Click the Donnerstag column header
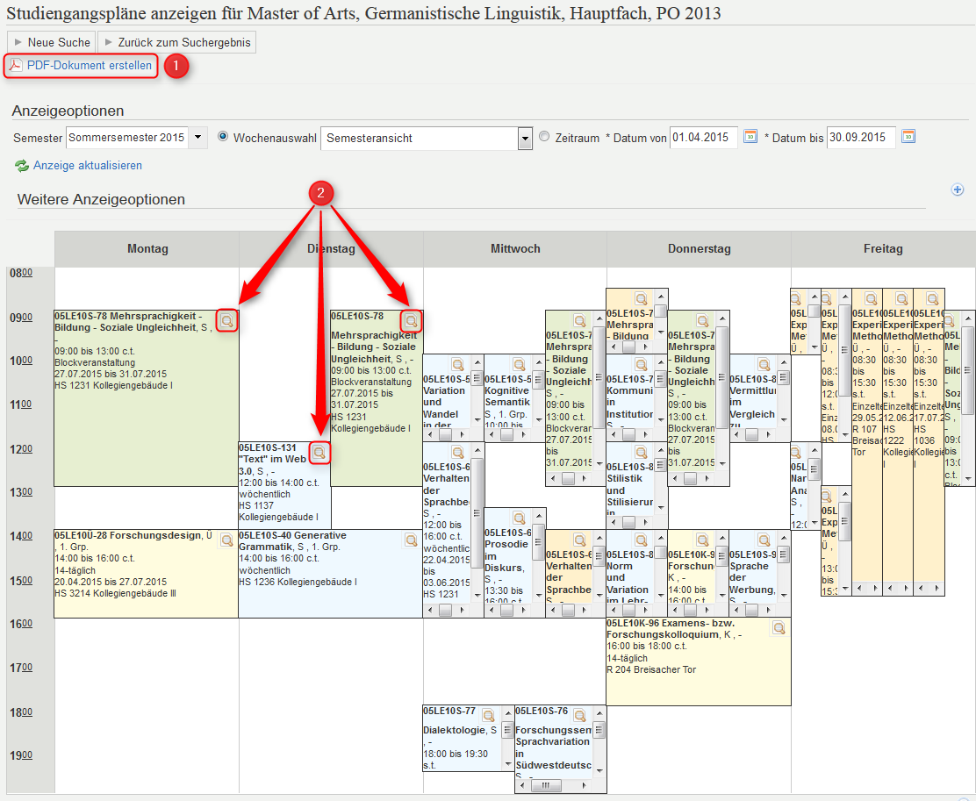Screen dimensions: 976x801 (x=699, y=249)
